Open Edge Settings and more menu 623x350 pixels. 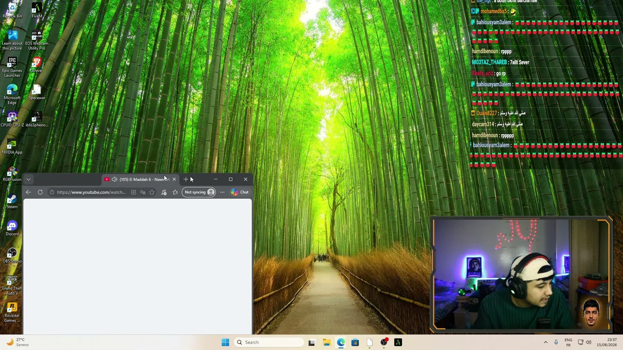tap(222, 192)
